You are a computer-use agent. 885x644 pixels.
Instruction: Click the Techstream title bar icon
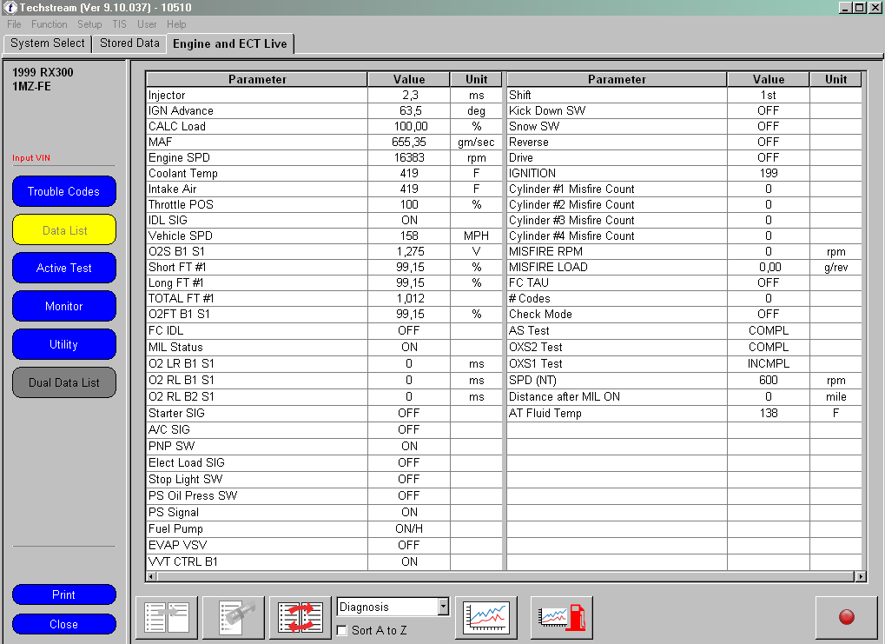coord(10,8)
